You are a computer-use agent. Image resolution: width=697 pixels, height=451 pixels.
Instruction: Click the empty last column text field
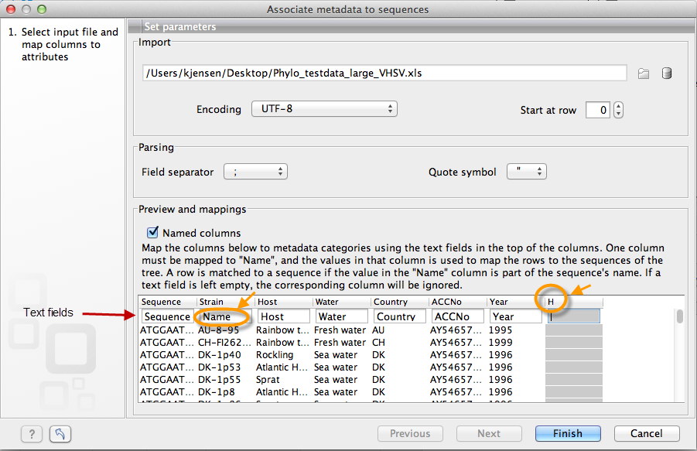point(573,316)
